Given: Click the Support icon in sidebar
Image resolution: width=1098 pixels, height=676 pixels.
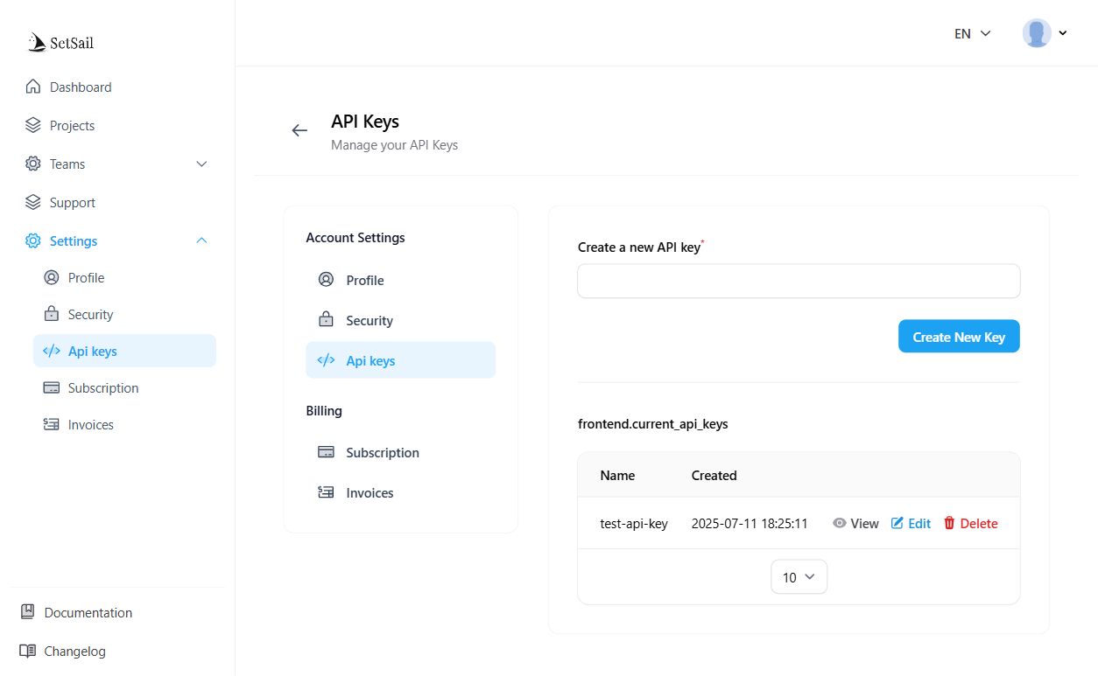Looking at the screenshot, I should pos(33,203).
